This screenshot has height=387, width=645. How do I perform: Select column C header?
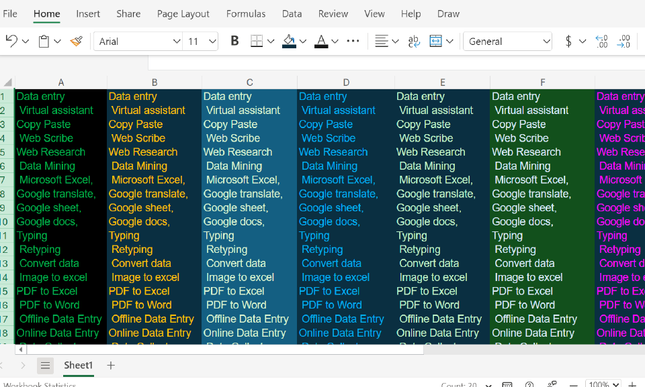[250, 82]
